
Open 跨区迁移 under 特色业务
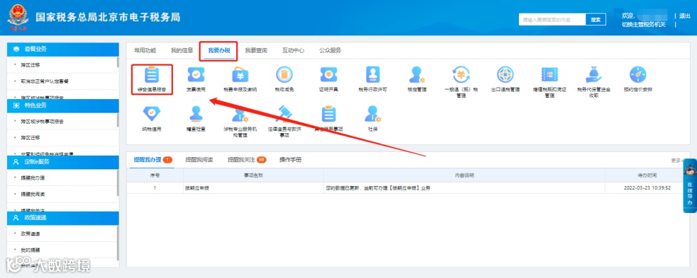pyautogui.click(x=30, y=138)
